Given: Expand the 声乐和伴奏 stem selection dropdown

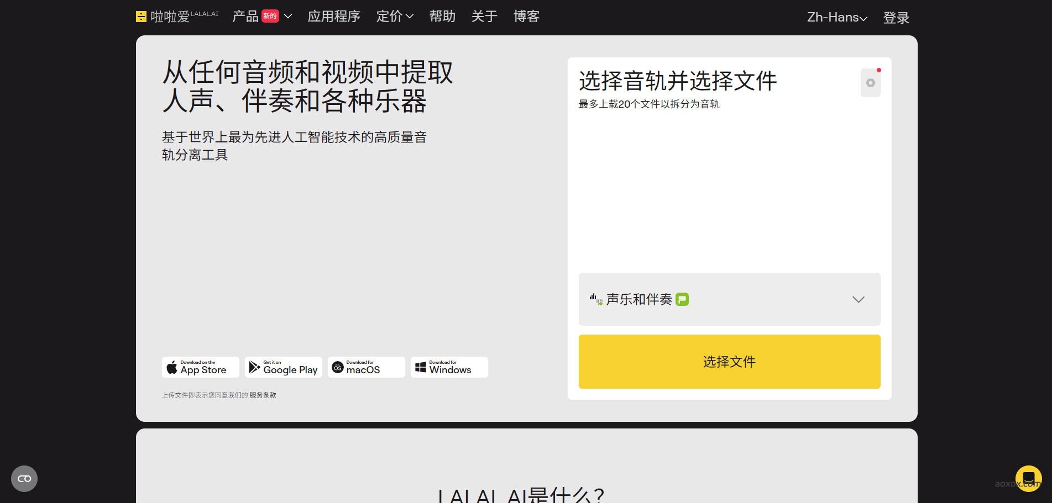Looking at the screenshot, I should 858,299.
